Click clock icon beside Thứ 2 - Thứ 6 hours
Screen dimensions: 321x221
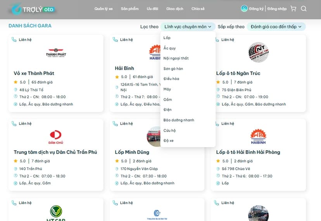218,176
